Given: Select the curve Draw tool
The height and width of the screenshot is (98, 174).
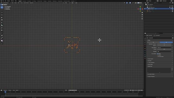Looking at the screenshot, I should click(x=2, y=28).
